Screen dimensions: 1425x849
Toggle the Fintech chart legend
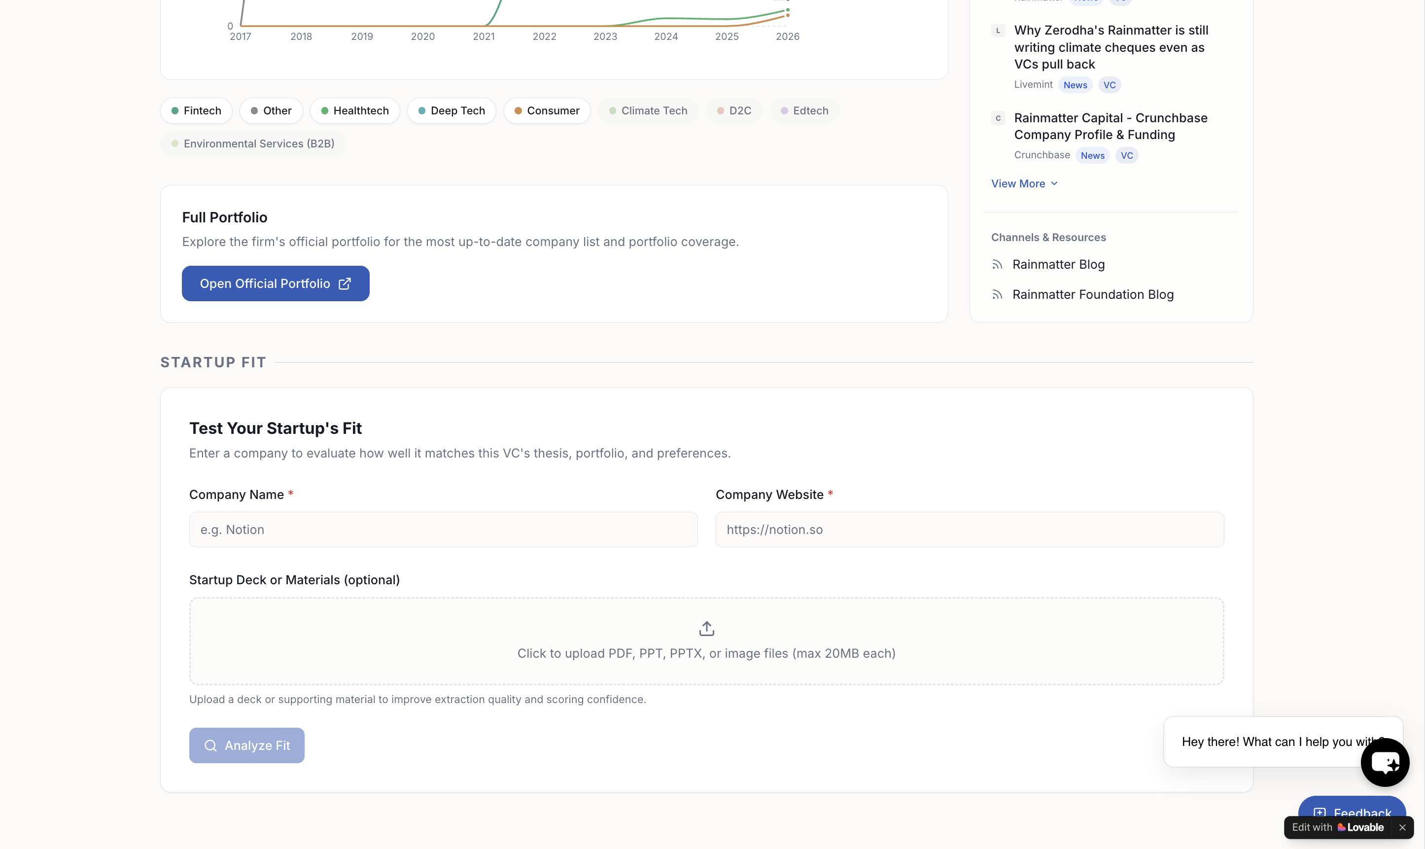pos(196,110)
